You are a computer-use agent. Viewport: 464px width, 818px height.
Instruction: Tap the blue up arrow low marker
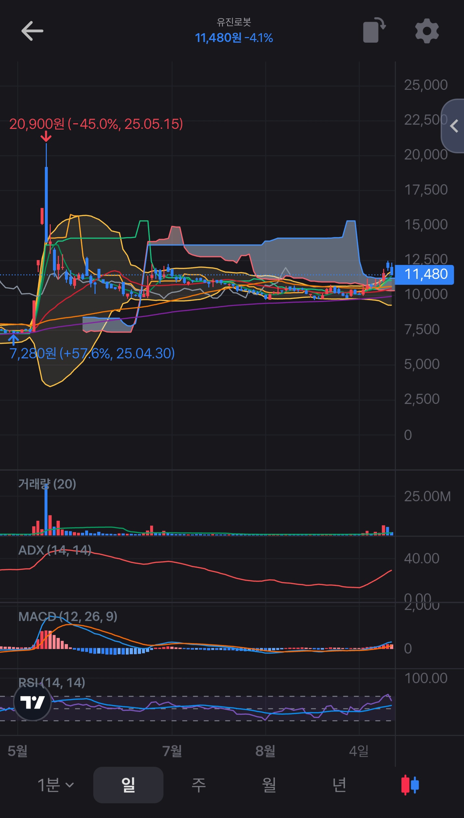pyautogui.click(x=13, y=339)
